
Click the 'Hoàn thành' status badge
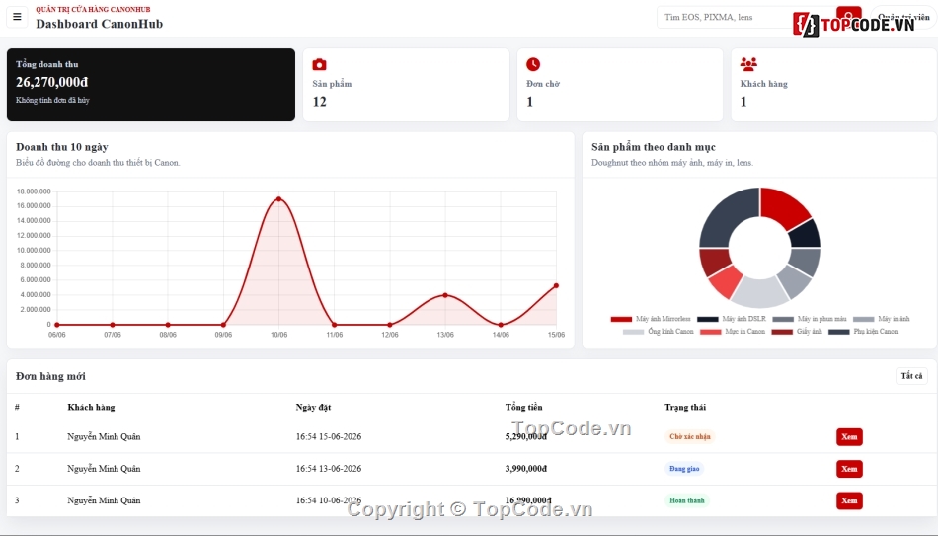tap(687, 500)
